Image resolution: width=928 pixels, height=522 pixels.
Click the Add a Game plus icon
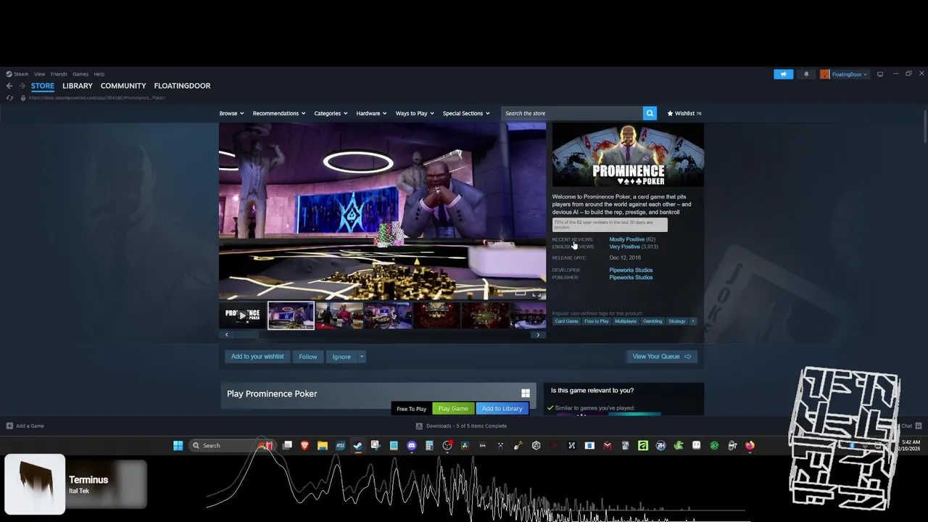pos(9,426)
